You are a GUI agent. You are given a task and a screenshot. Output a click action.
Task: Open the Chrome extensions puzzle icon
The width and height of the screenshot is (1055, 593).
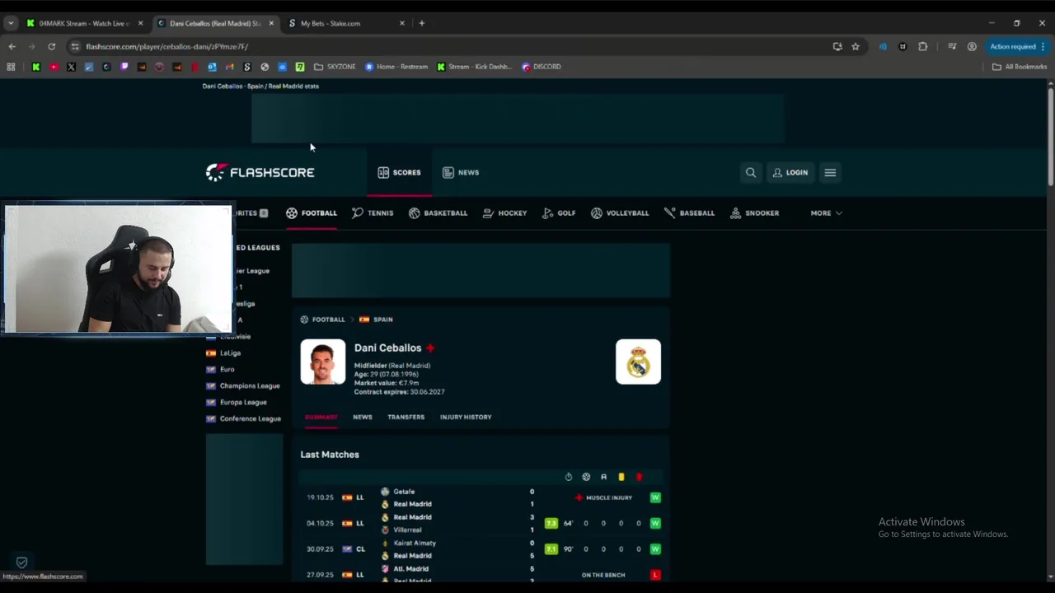[922, 46]
